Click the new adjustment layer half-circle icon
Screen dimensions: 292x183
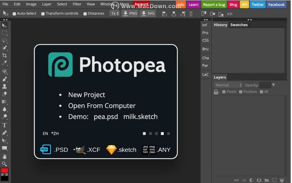251,180
